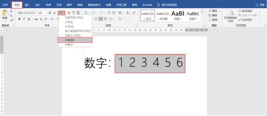Viewport: 267px width, 116px height.
Task: Open the Phonetic Guide (文) tool
Action: pos(73,13)
